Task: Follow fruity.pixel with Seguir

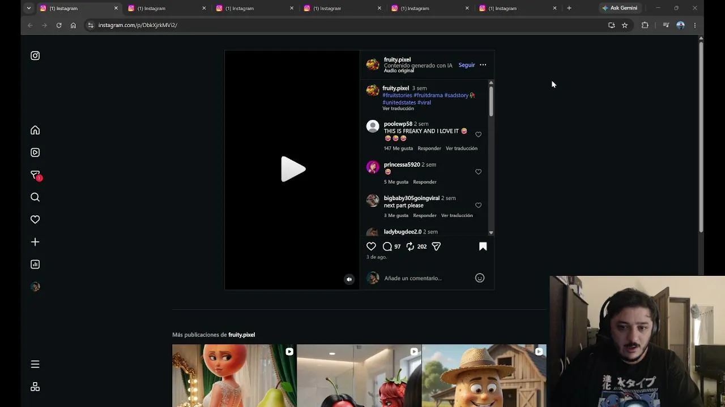Action: click(x=467, y=65)
